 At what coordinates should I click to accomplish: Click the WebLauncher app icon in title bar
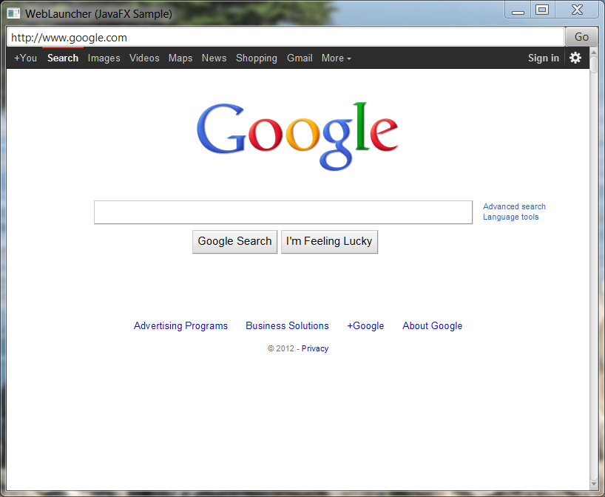[x=13, y=13]
